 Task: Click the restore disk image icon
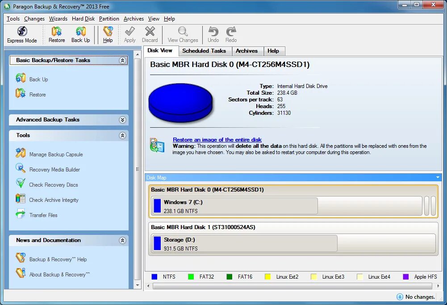(x=157, y=146)
